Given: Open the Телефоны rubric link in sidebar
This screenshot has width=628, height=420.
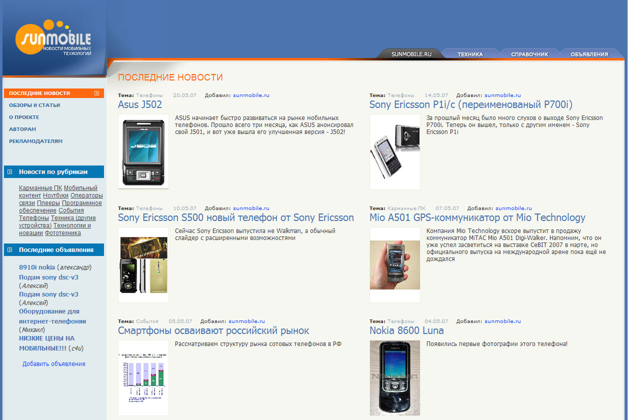Looking at the screenshot, I should [34, 218].
